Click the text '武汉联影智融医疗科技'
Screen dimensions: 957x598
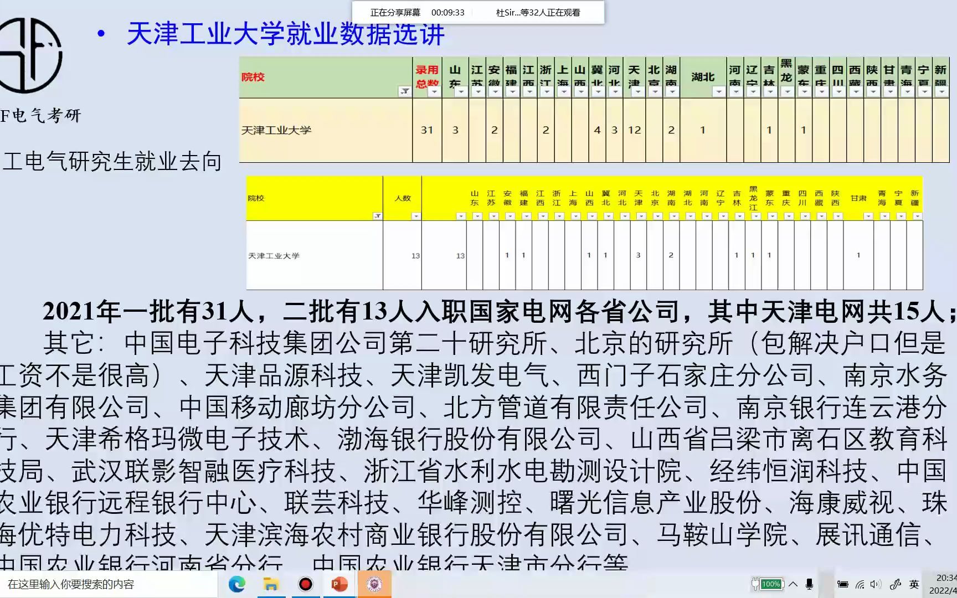click(203, 471)
